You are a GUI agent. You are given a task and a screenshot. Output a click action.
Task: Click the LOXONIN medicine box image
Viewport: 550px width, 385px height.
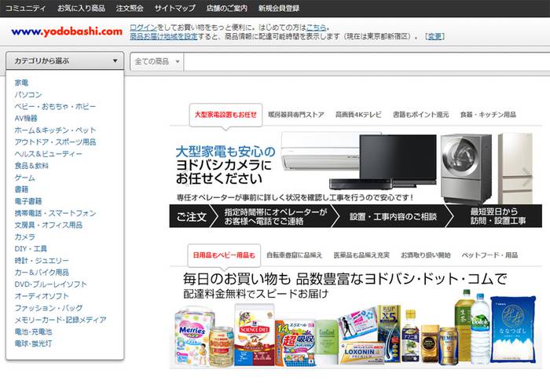pyautogui.click(x=361, y=352)
